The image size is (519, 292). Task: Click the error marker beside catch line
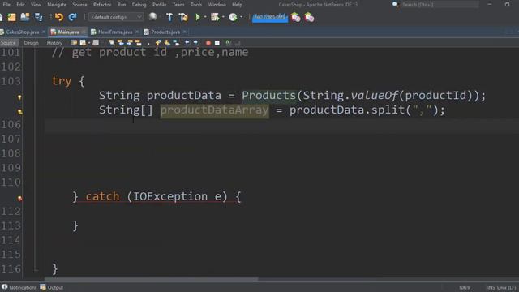19,198
